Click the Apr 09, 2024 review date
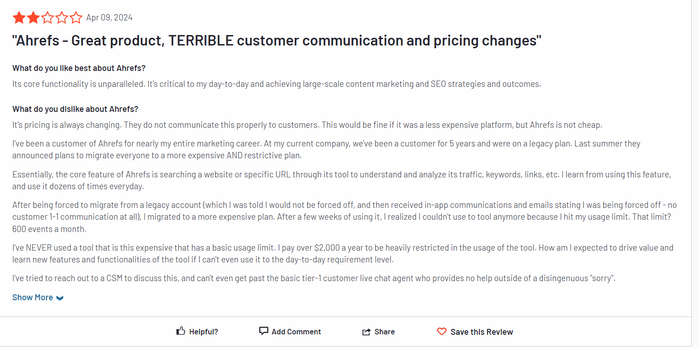699x348 pixels. [x=109, y=18]
